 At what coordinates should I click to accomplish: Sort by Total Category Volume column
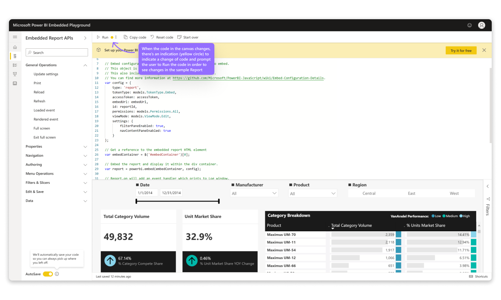click(352, 225)
